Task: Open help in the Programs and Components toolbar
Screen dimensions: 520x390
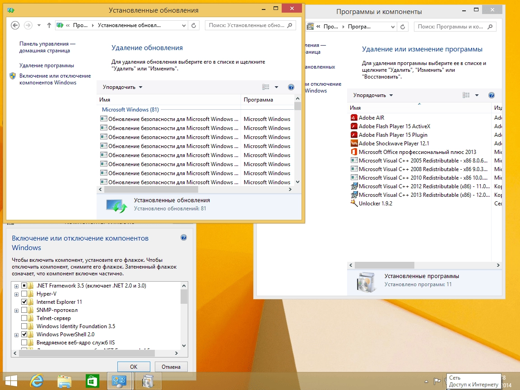Action: [492, 95]
